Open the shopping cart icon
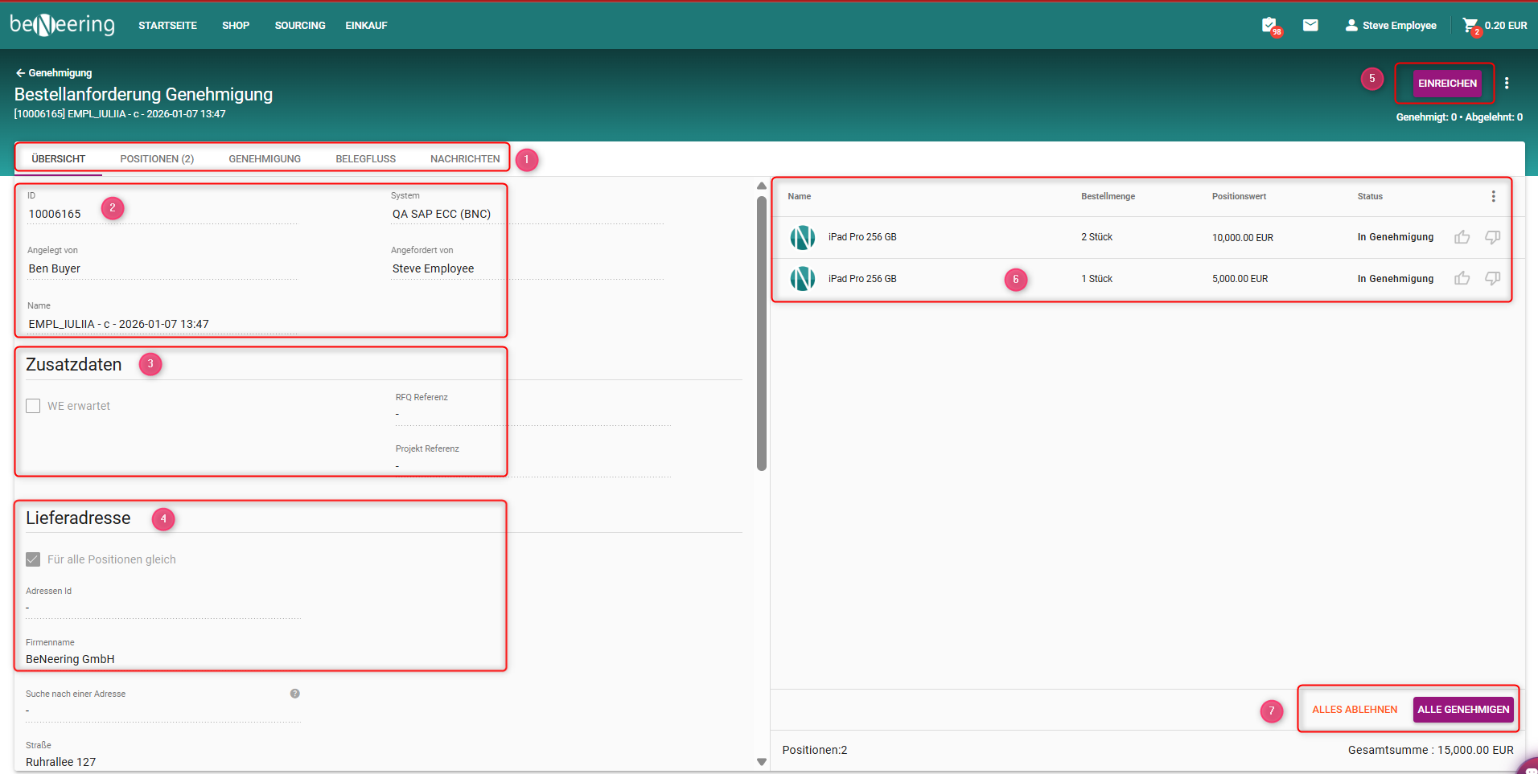The image size is (1538, 774). pyautogui.click(x=1470, y=25)
